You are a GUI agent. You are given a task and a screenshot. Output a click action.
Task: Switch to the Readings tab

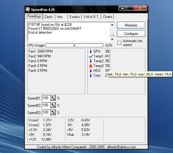click(34, 16)
